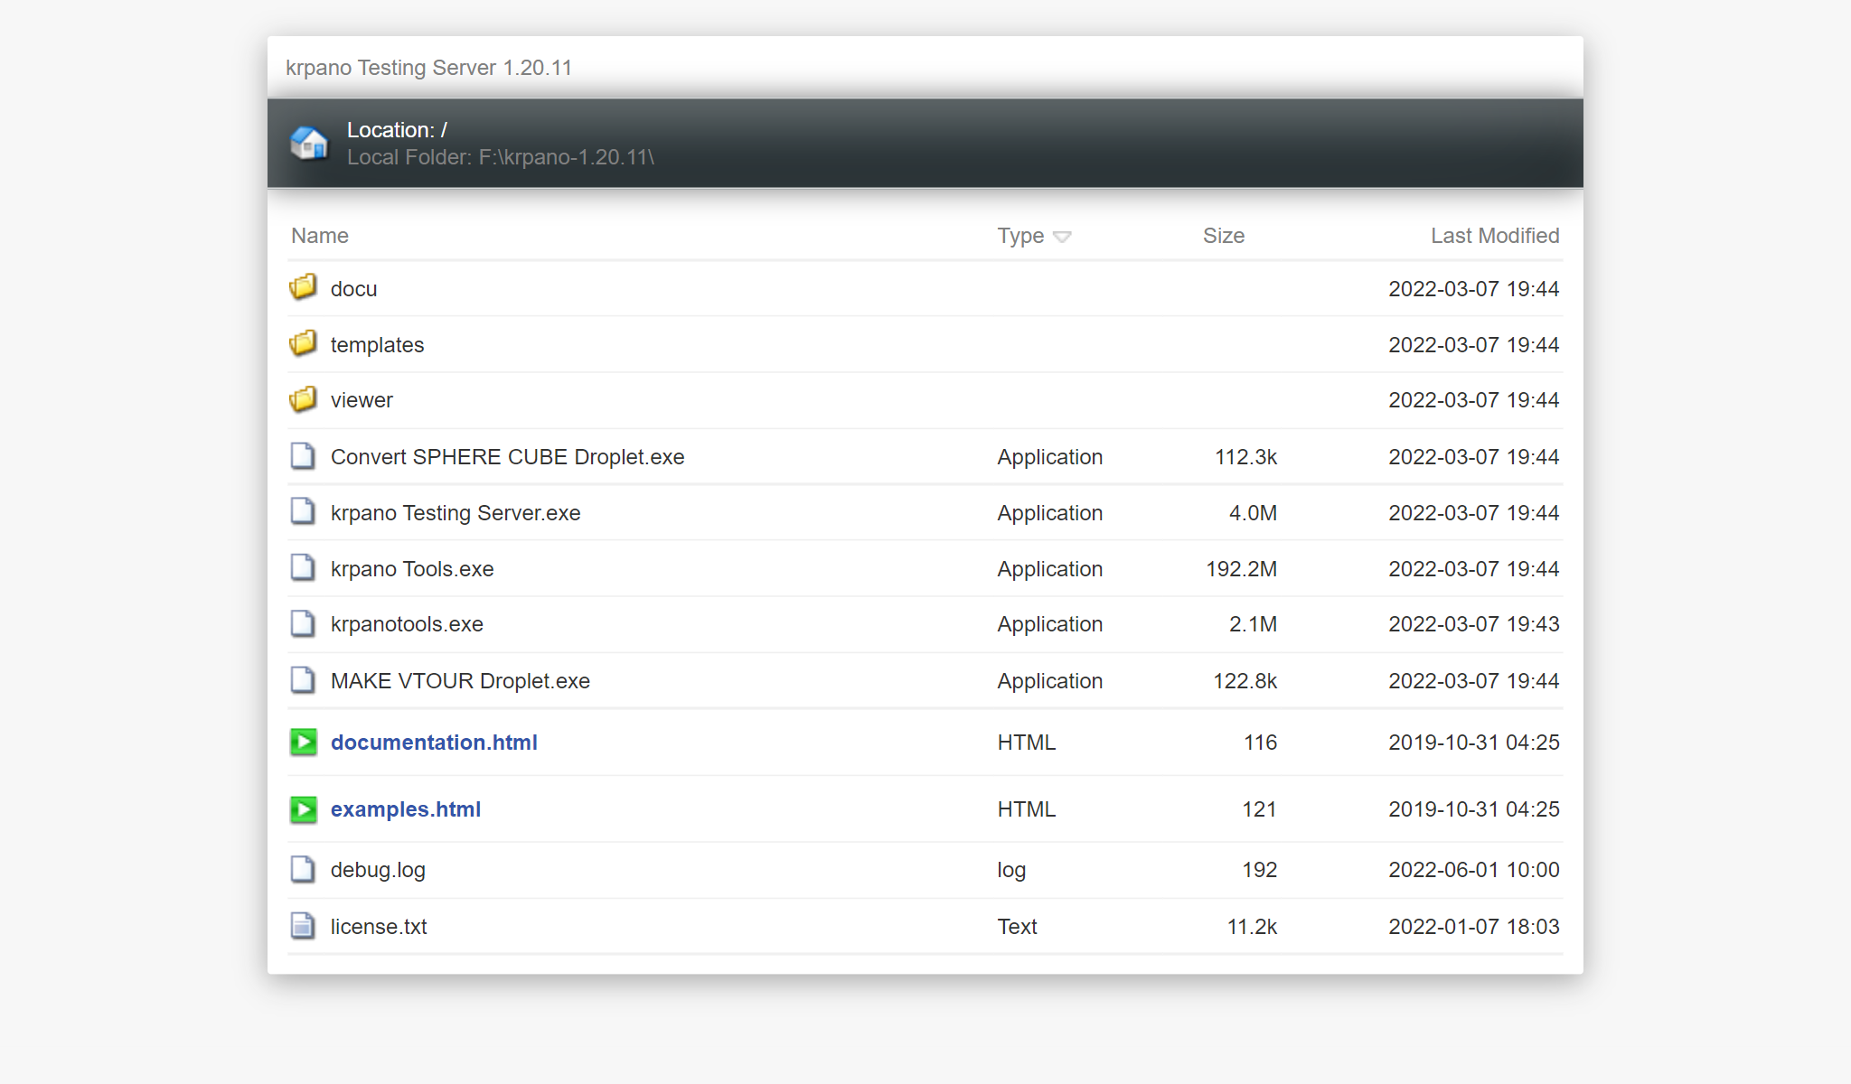
Task: Sort by Type column header
Action: (x=1020, y=236)
